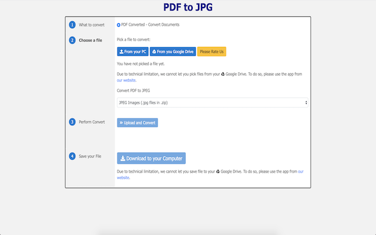The width and height of the screenshot is (376, 235).
Task: Click the 'Perform Convert' step label
Action: 92,122
